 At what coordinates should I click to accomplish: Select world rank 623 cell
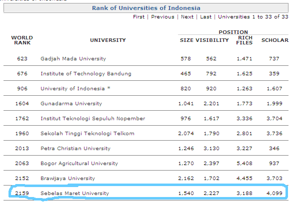point(22,59)
